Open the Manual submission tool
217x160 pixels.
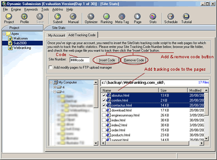click(73, 18)
